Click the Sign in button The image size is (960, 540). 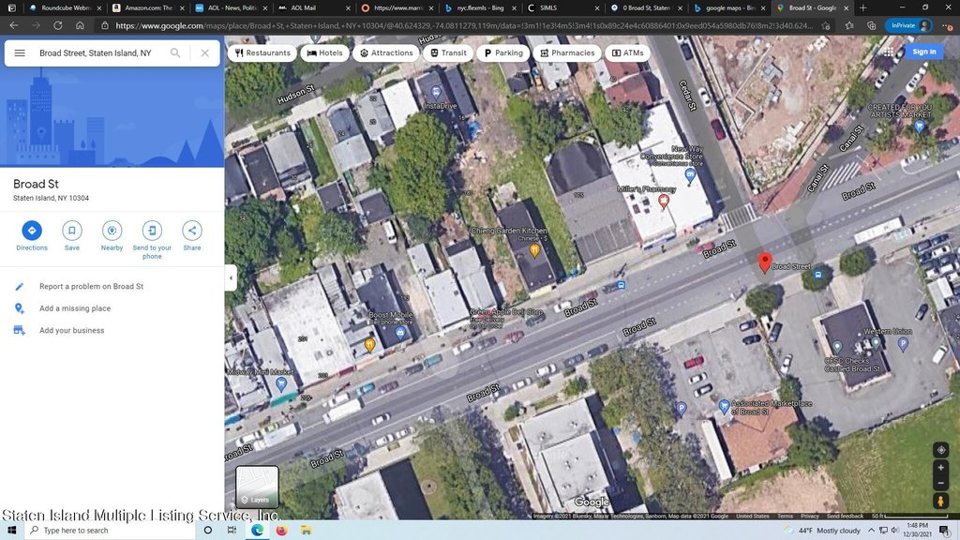923,52
